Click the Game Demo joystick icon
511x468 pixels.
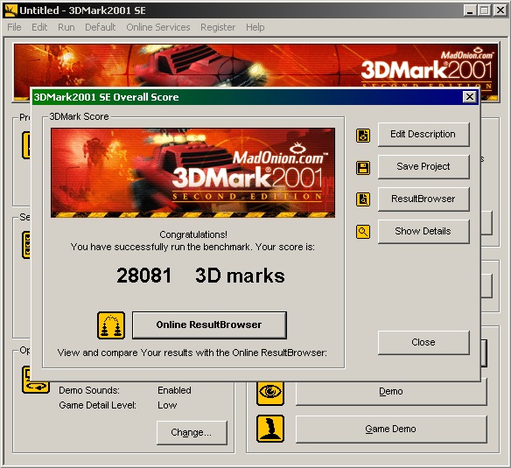coord(270,429)
